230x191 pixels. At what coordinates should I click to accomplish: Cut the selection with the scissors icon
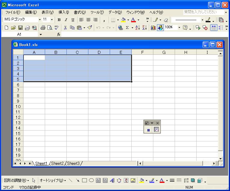tap(65, 28)
